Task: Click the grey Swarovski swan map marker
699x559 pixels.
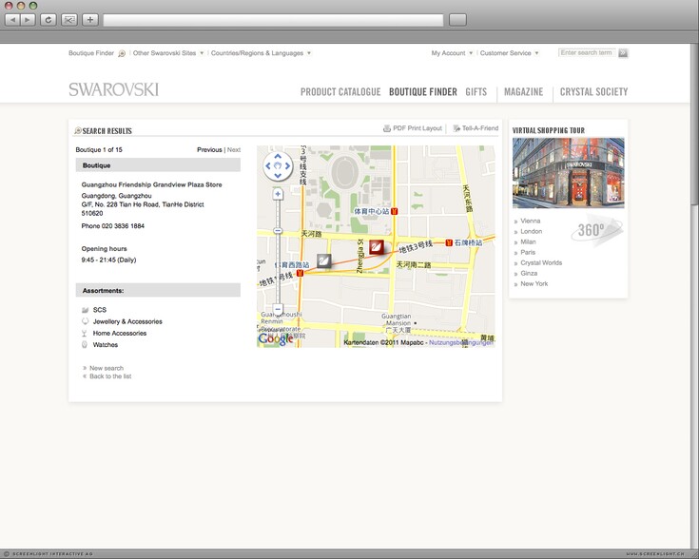Action: click(x=324, y=260)
